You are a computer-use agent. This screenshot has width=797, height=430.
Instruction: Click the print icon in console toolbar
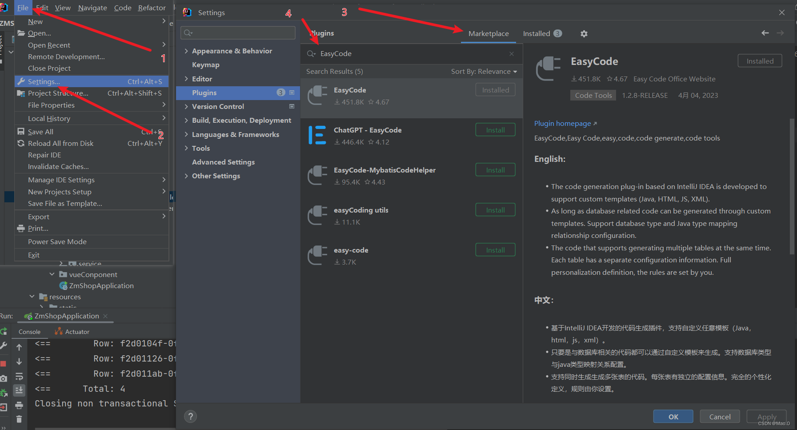tap(19, 405)
